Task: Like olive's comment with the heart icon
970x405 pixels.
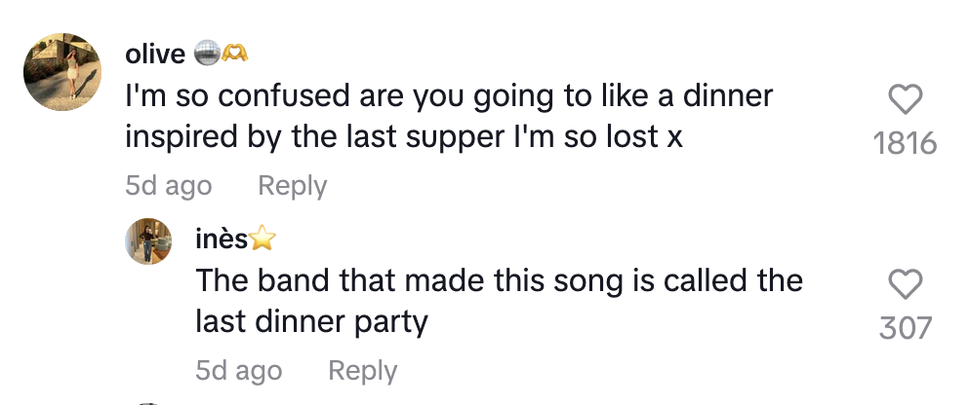Action: (x=905, y=100)
